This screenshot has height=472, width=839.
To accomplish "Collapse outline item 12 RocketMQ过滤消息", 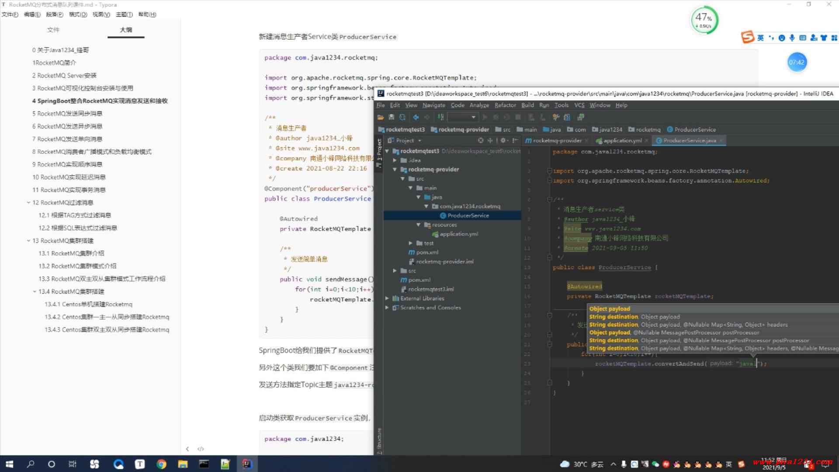I will click(28, 202).
